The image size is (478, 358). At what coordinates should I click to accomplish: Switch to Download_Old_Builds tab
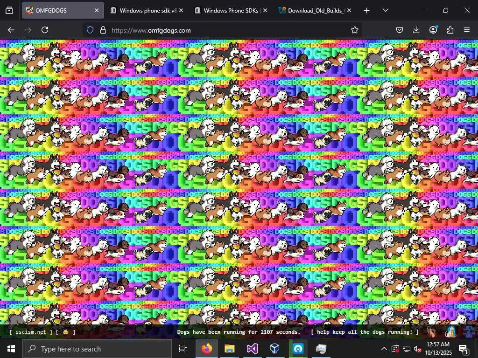pos(316,10)
